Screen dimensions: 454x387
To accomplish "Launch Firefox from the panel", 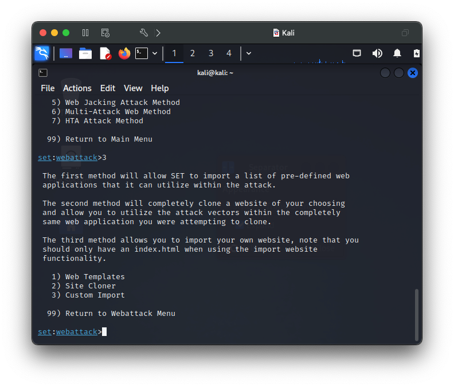I will click(124, 53).
